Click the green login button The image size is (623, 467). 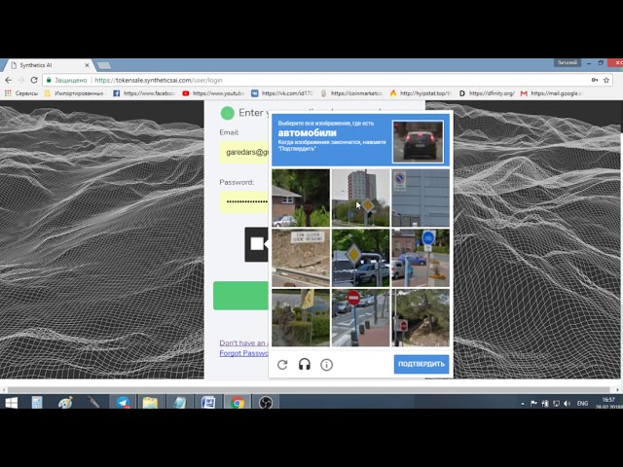[x=240, y=296]
